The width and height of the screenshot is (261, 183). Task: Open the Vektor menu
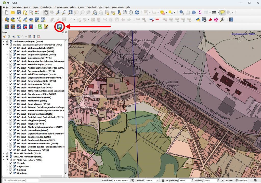point(73,7)
